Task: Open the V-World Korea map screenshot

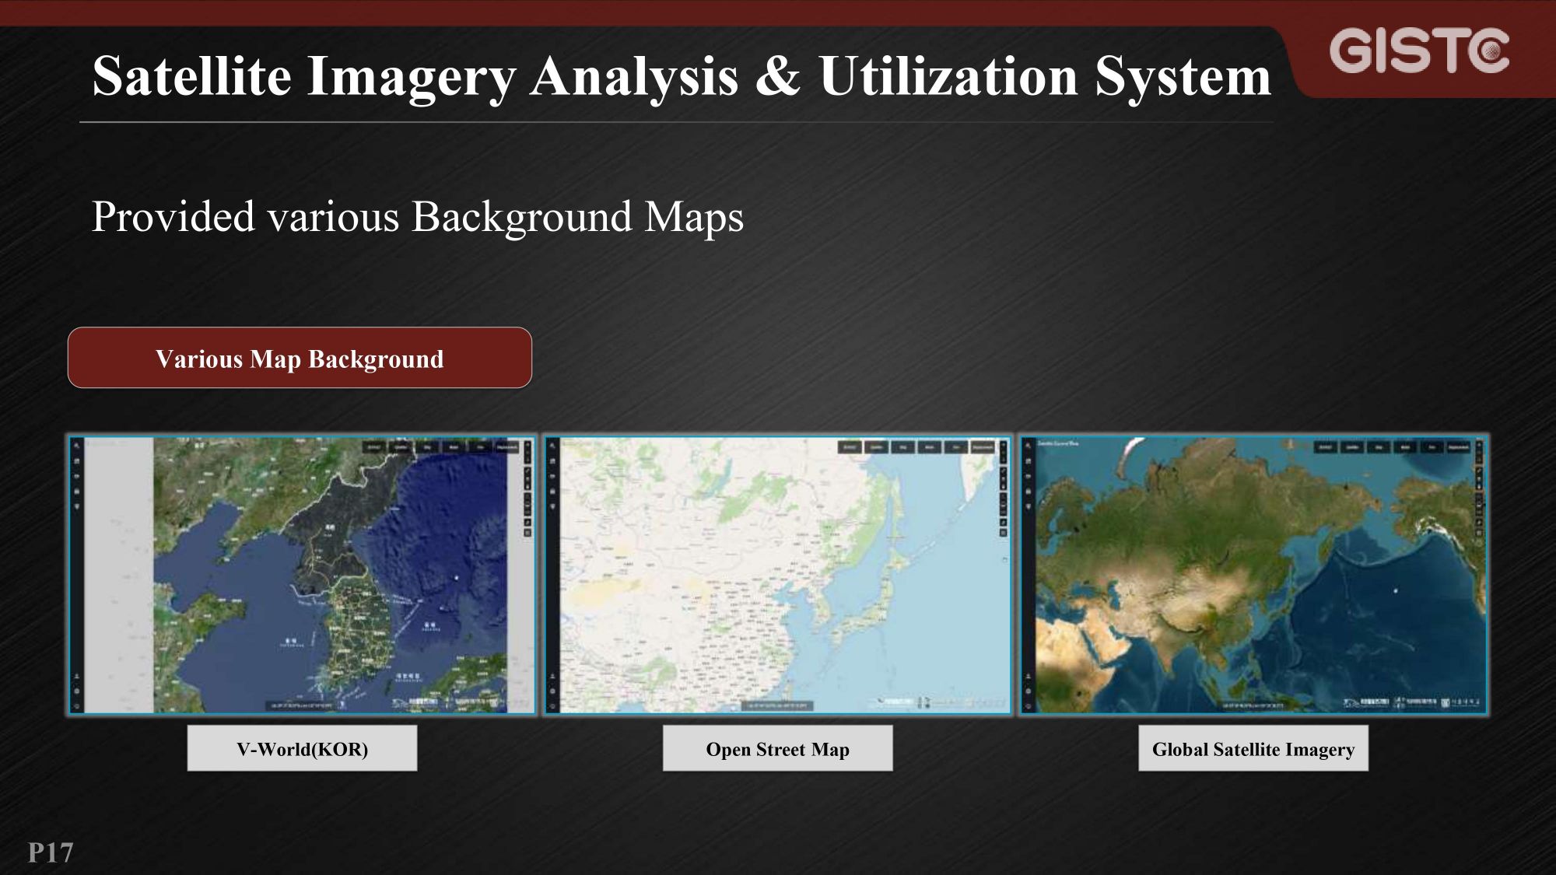Action: 302,576
